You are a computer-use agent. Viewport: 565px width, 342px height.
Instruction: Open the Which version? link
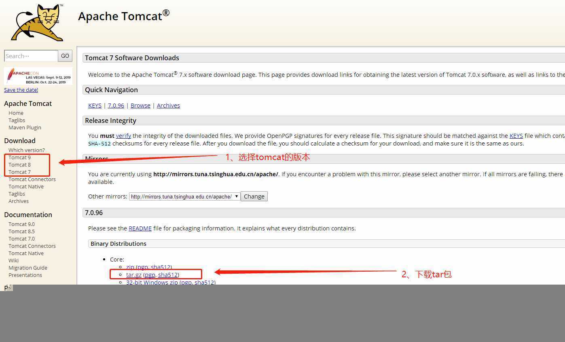[x=27, y=150]
